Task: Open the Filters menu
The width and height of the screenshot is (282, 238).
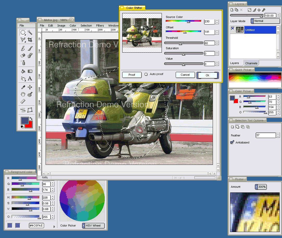Action: 100,26
